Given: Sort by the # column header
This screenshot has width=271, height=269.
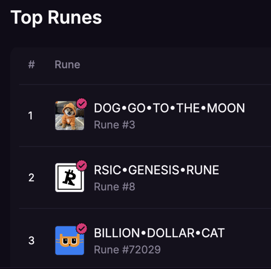Looking at the screenshot, I should coord(32,65).
